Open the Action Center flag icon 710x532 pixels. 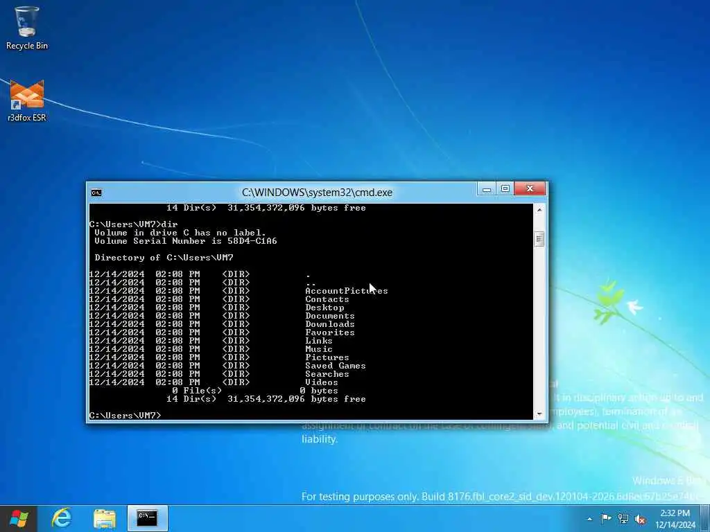click(x=606, y=519)
